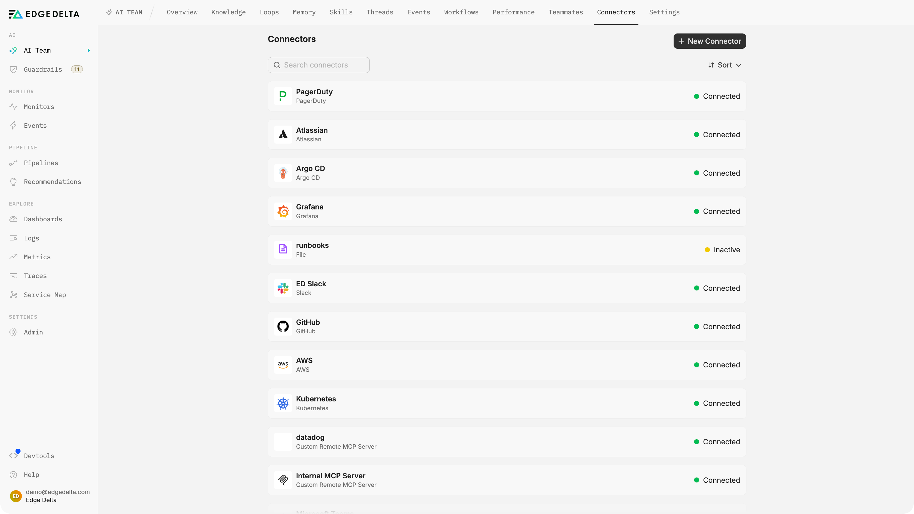Click the New Connector button
The height and width of the screenshot is (514, 914).
(710, 41)
